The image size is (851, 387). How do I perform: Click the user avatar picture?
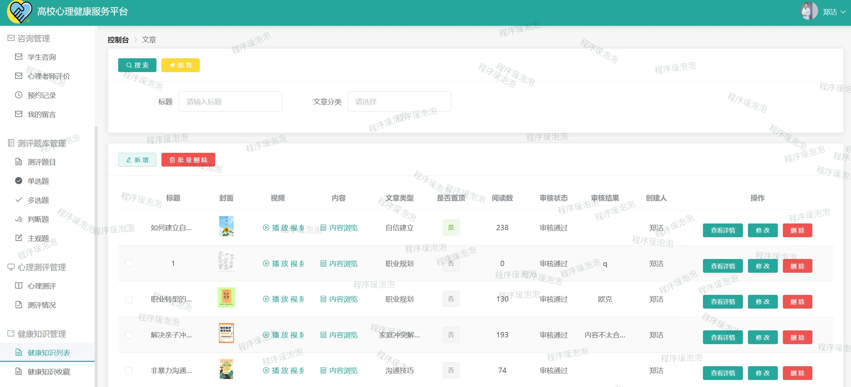point(808,11)
